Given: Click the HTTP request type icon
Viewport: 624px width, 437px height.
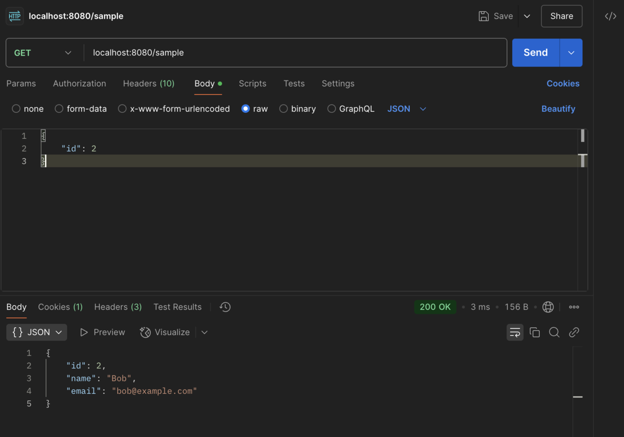Looking at the screenshot, I should tap(15, 16).
